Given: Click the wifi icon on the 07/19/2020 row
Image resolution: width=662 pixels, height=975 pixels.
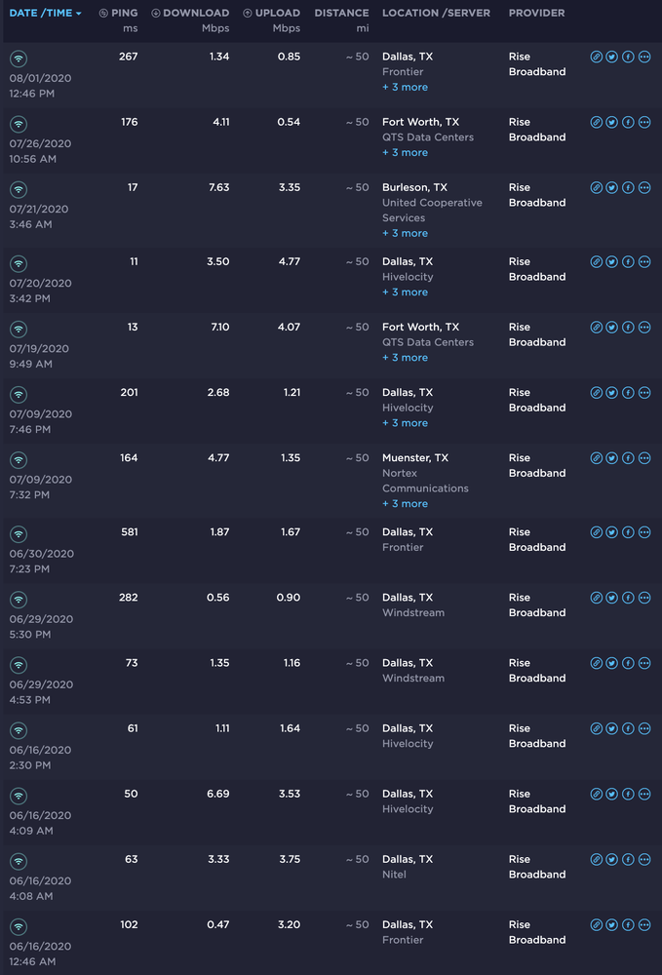Looking at the screenshot, I should 18,327.
